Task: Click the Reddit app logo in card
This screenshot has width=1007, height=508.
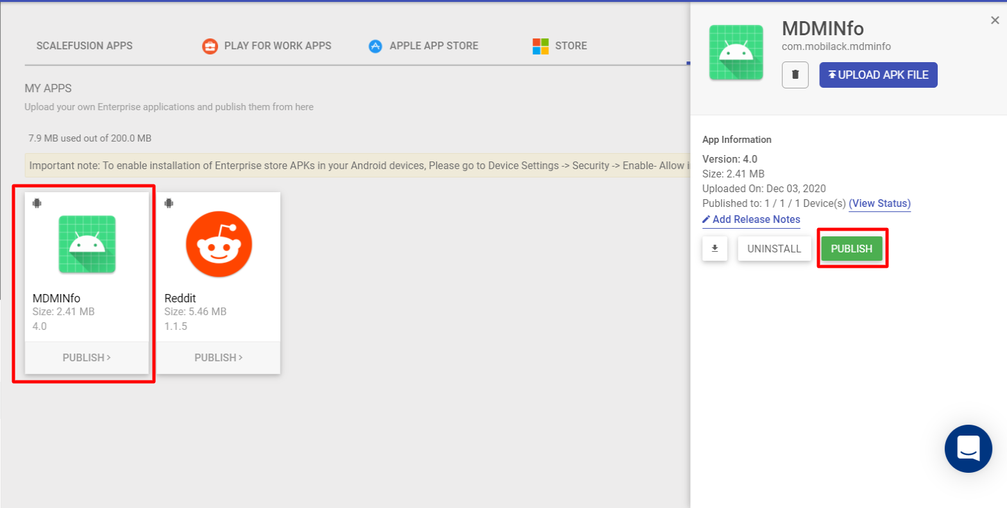Action: pyautogui.click(x=219, y=244)
